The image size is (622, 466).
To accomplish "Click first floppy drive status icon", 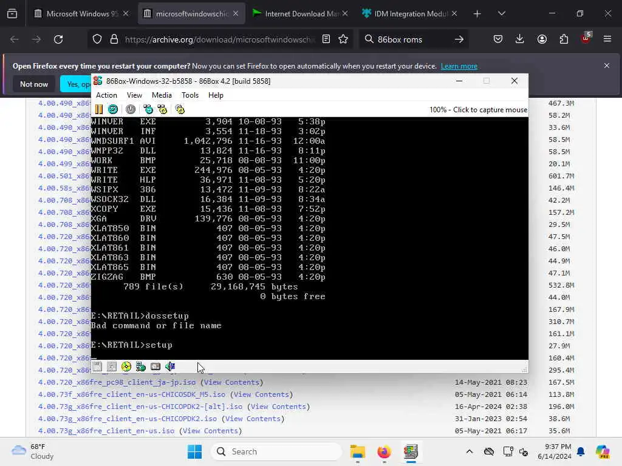I will pyautogui.click(x=98, y=366).
